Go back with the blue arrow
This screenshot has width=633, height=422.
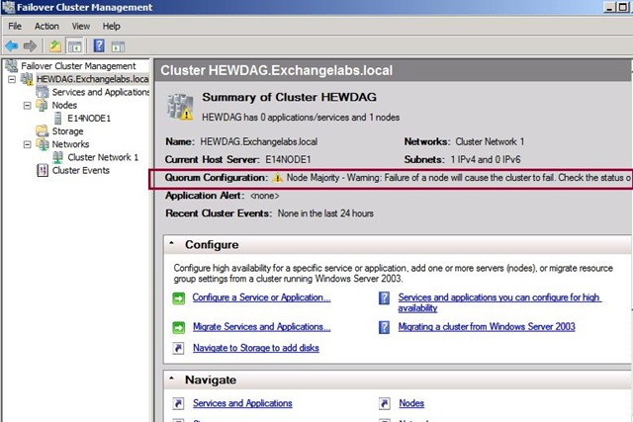11,46
